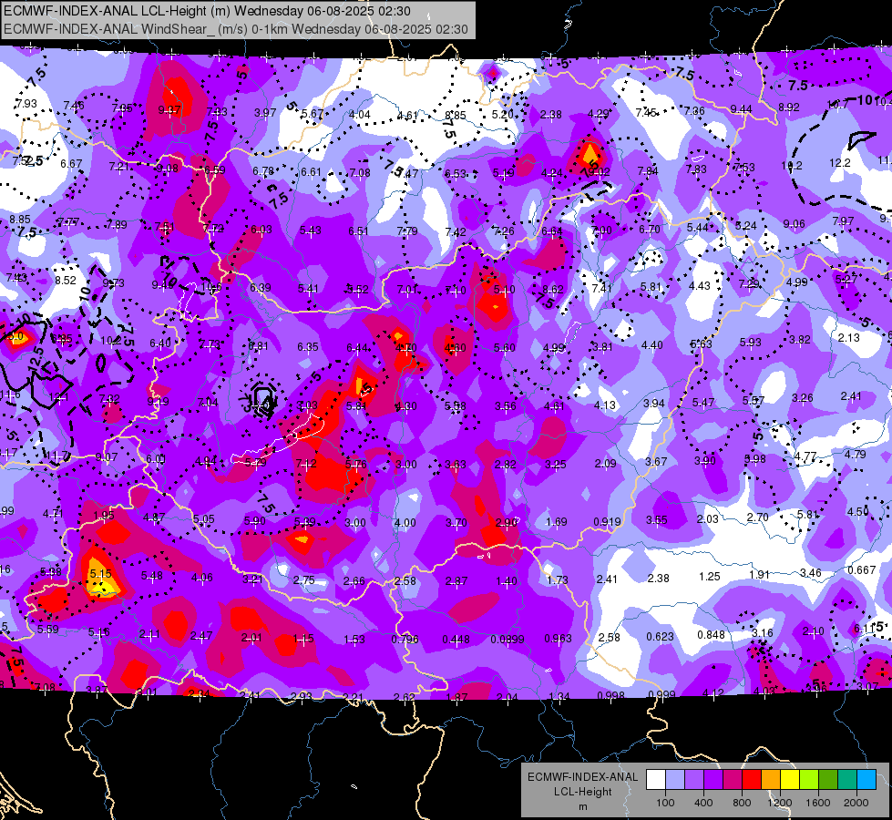Click the wind shear value 9.73

[x=113, y=282]
